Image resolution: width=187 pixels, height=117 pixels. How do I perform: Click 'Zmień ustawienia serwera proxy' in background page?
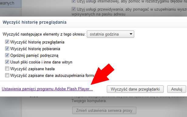point(104,110)
